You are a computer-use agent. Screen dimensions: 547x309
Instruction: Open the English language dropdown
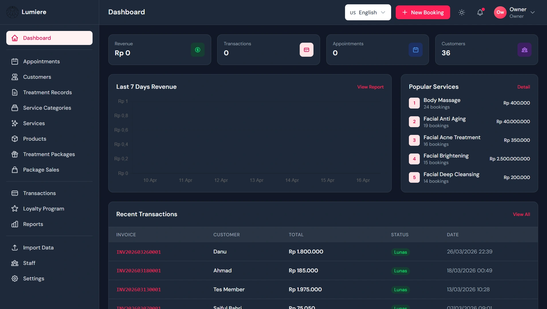[x=368, y=12]
